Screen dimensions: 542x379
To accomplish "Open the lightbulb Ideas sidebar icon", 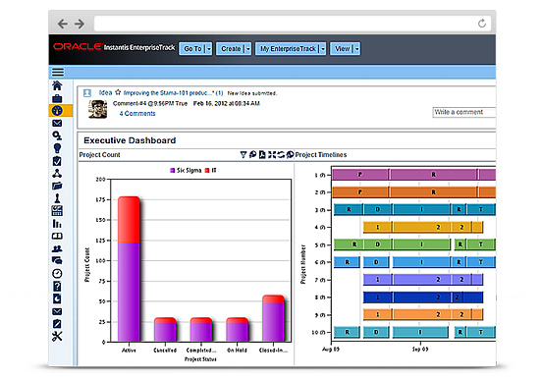I will tap(57, 148).
